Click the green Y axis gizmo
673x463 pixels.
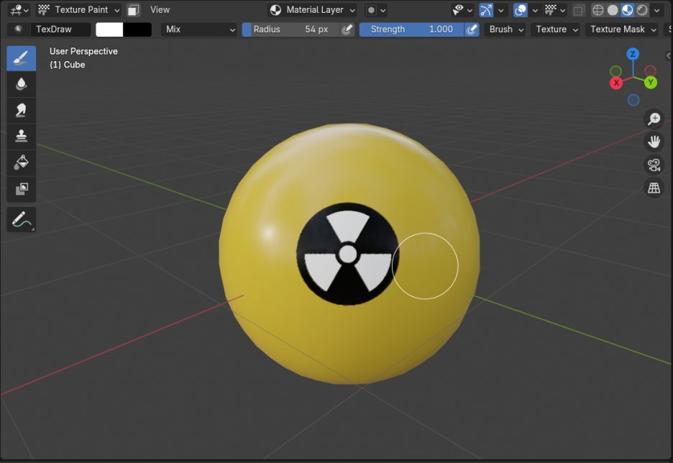pos(651,83)
